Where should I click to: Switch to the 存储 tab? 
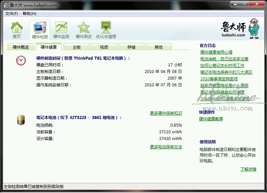click(x=131, y=47)
